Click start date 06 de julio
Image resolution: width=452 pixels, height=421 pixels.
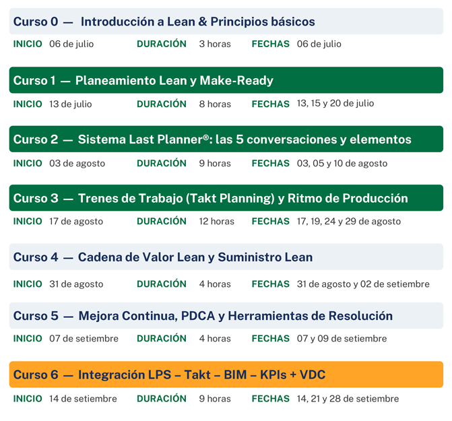[71, 44]
